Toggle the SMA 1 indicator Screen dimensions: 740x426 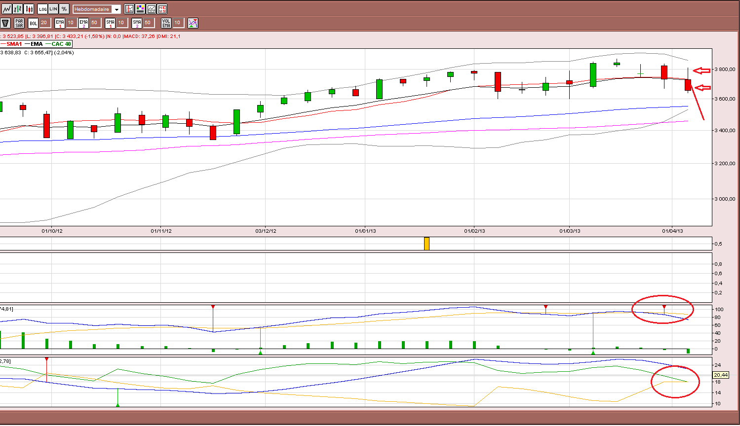click(x=110, y=23)
